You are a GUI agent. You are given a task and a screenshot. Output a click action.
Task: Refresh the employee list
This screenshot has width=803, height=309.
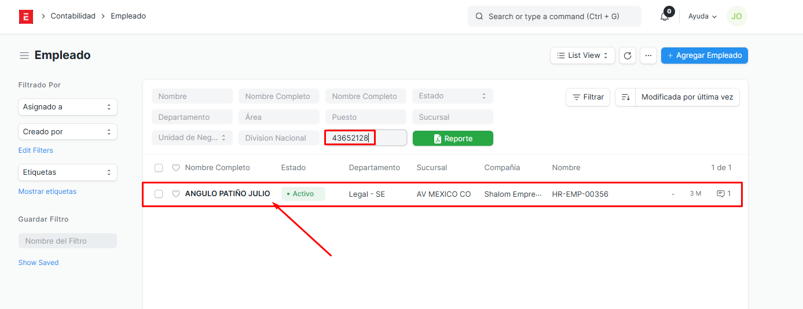[628, 56]
